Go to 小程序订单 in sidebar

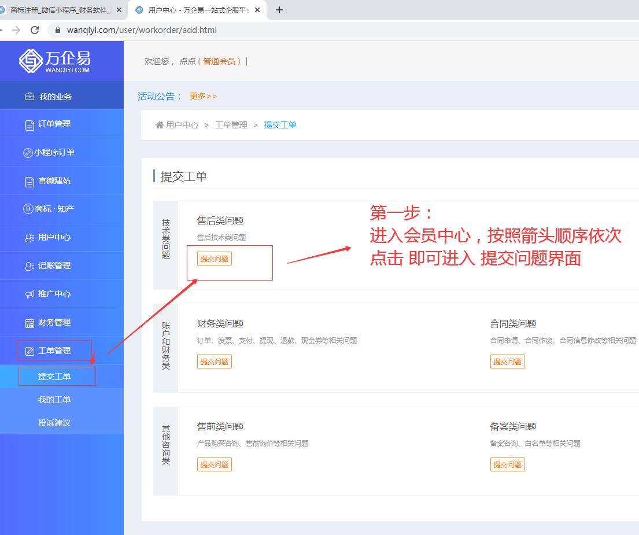click(62, 152)
